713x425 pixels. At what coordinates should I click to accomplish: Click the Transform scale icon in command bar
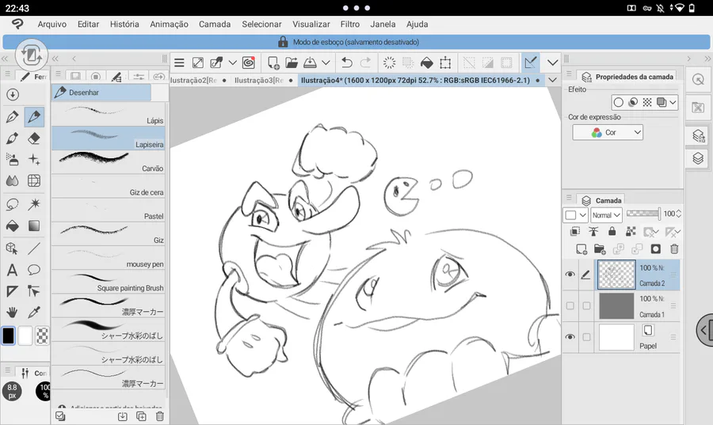[x=445, y=63]
